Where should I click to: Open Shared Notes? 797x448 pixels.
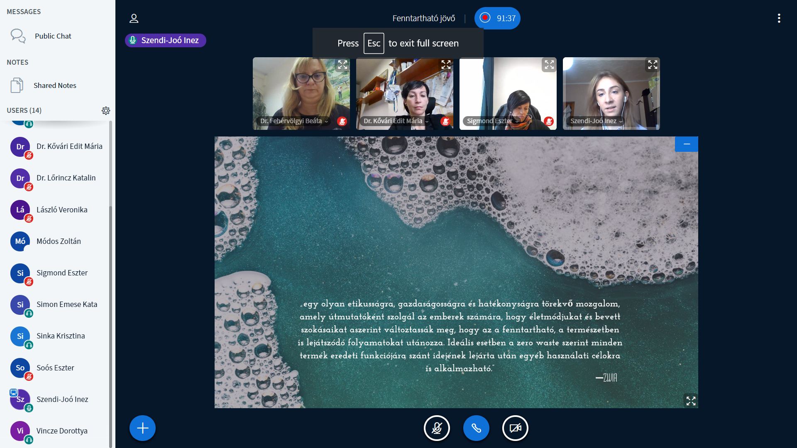pyautogui.click(x=55, y=85)
